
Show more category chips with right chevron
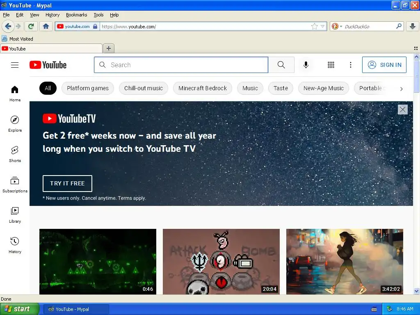[x=401, y=89]
